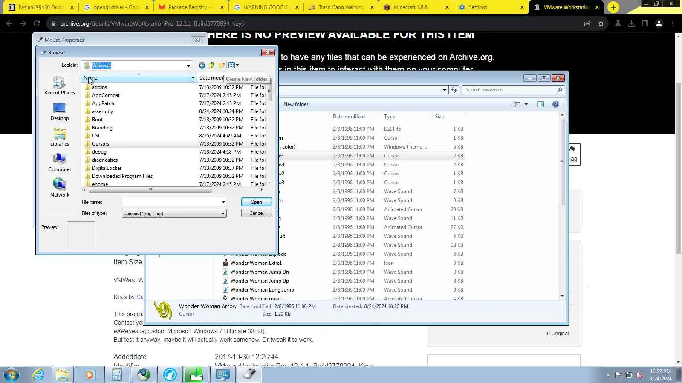Viewport: 682px width, 383px height.
Task: Open the Name column filter dropdown
Action: (193, 78)
